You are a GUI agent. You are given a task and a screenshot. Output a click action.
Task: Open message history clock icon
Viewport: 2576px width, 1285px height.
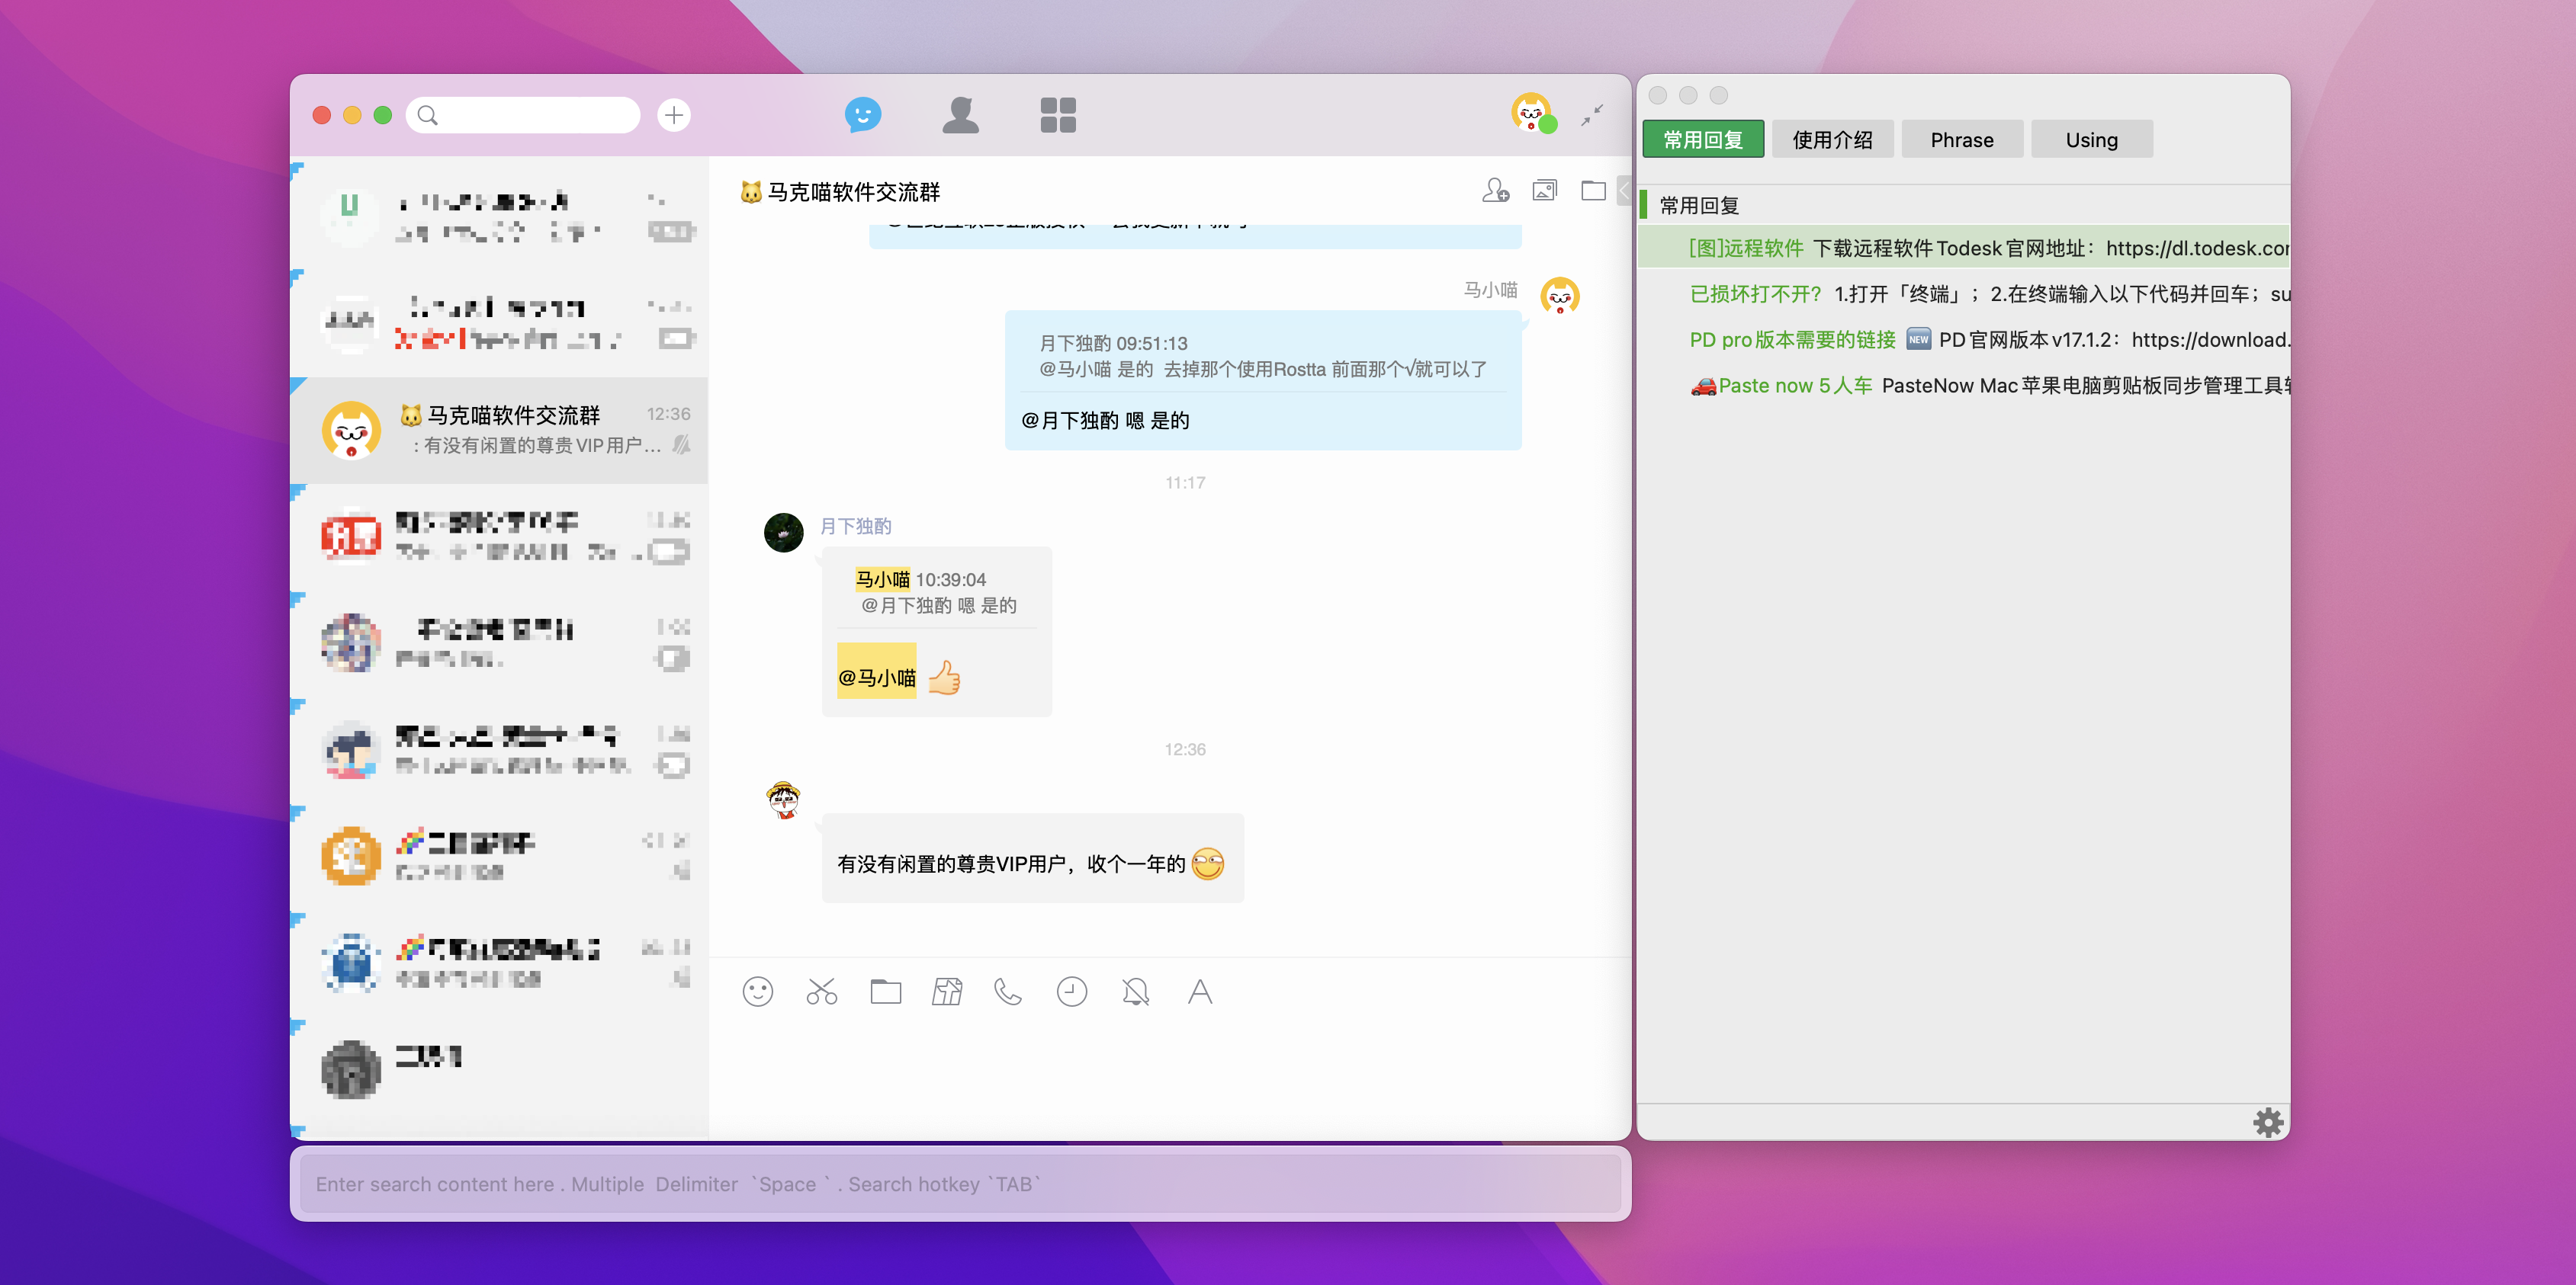(1072, 992)
